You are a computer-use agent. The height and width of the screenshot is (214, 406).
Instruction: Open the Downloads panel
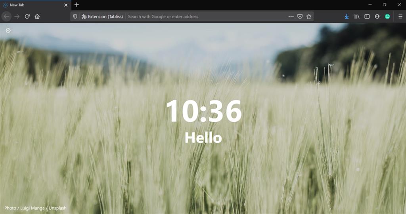point(347,17)
